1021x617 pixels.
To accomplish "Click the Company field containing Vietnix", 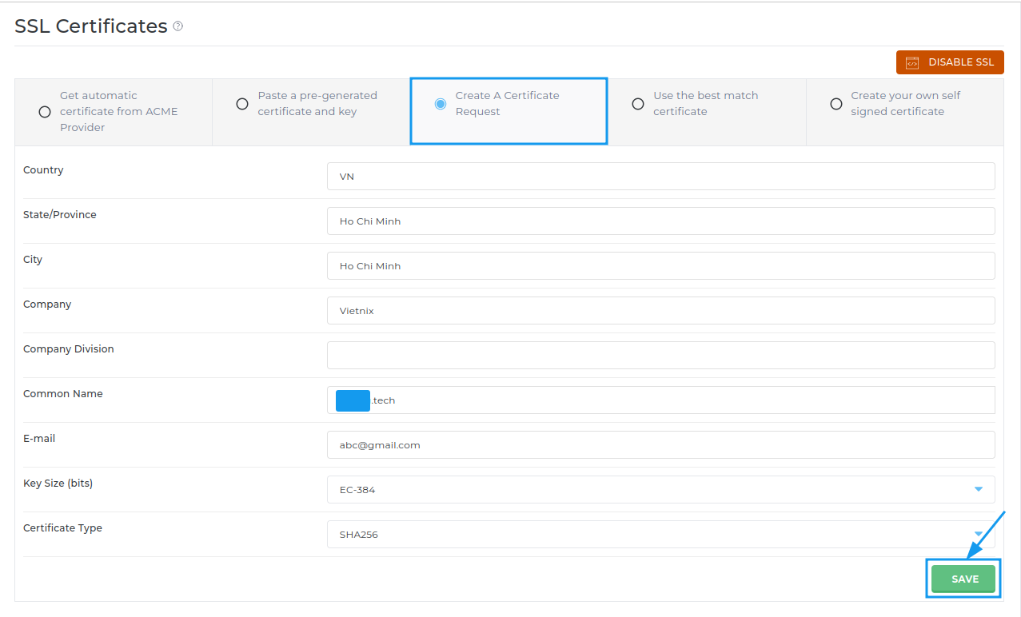I will [661, 311].
